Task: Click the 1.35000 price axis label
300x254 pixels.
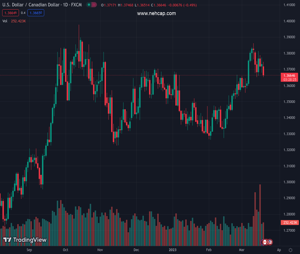Action: pyautogui.click(x=289, y=102)
